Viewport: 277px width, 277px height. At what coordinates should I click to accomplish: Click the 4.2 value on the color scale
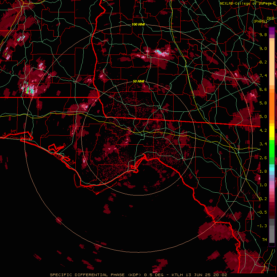pos(263,130)
